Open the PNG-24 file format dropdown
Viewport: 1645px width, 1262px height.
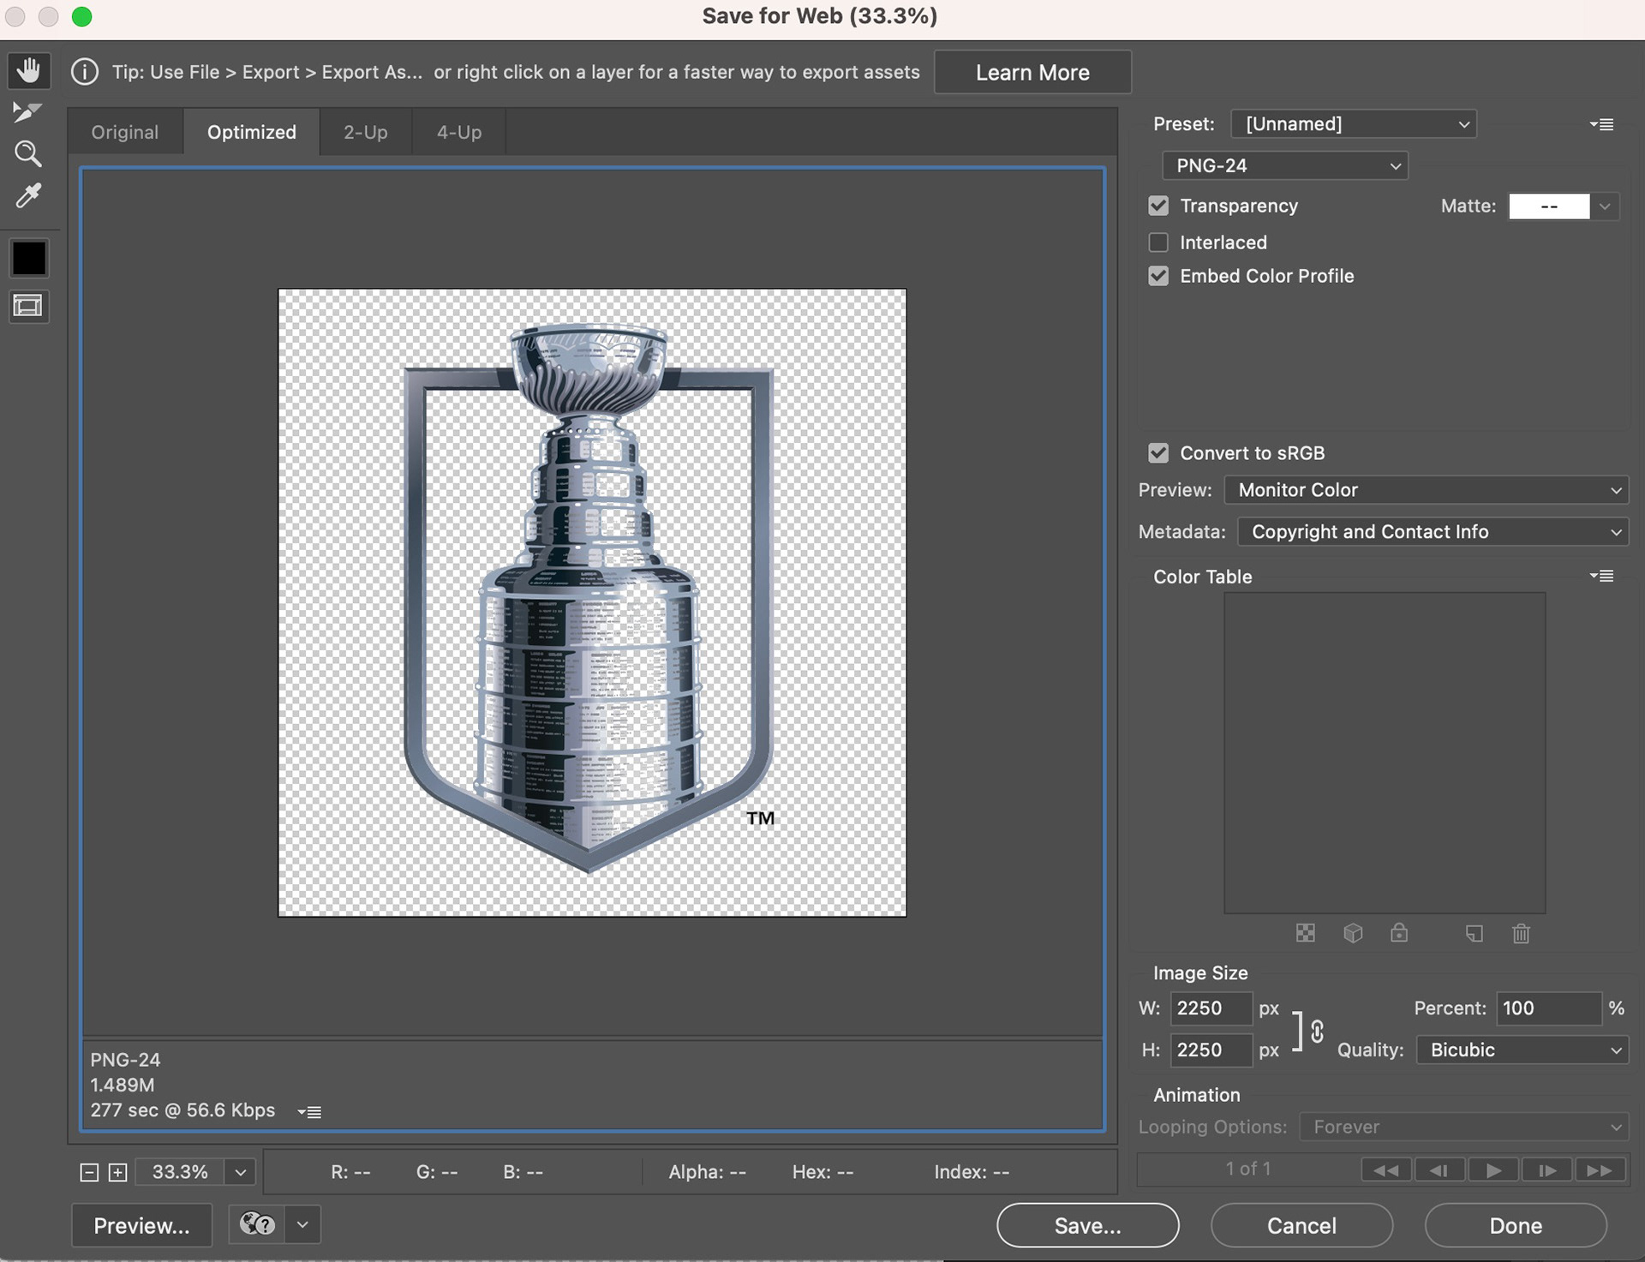[x=1284, y=165]
